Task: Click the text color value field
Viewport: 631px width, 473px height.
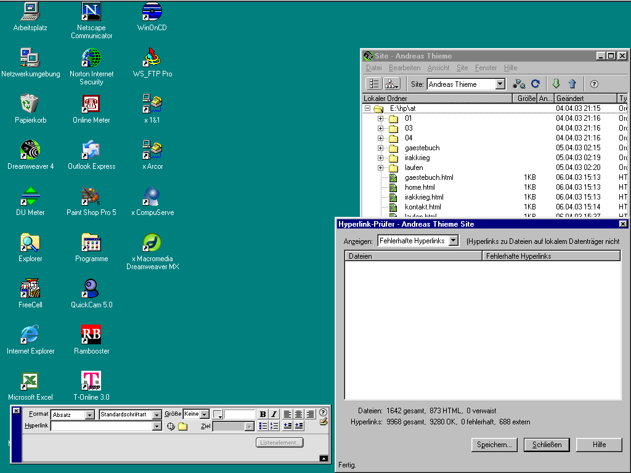Action: 240,414
